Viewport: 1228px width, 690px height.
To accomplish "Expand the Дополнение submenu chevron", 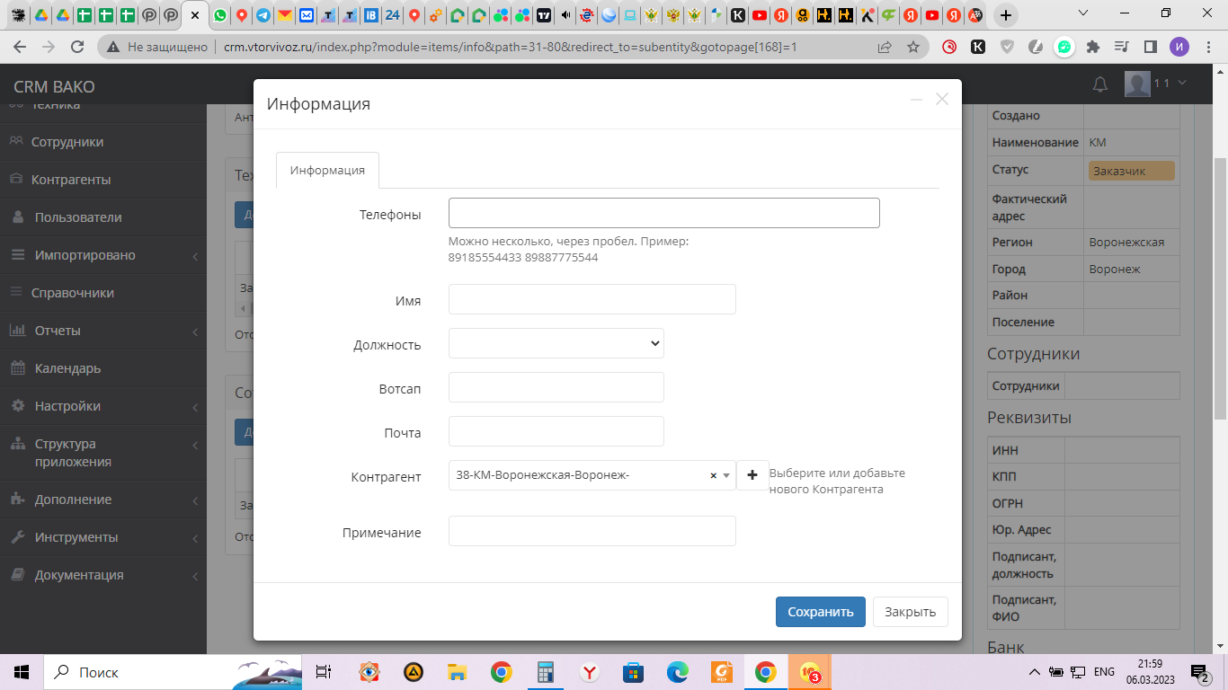I will [195, 500].
